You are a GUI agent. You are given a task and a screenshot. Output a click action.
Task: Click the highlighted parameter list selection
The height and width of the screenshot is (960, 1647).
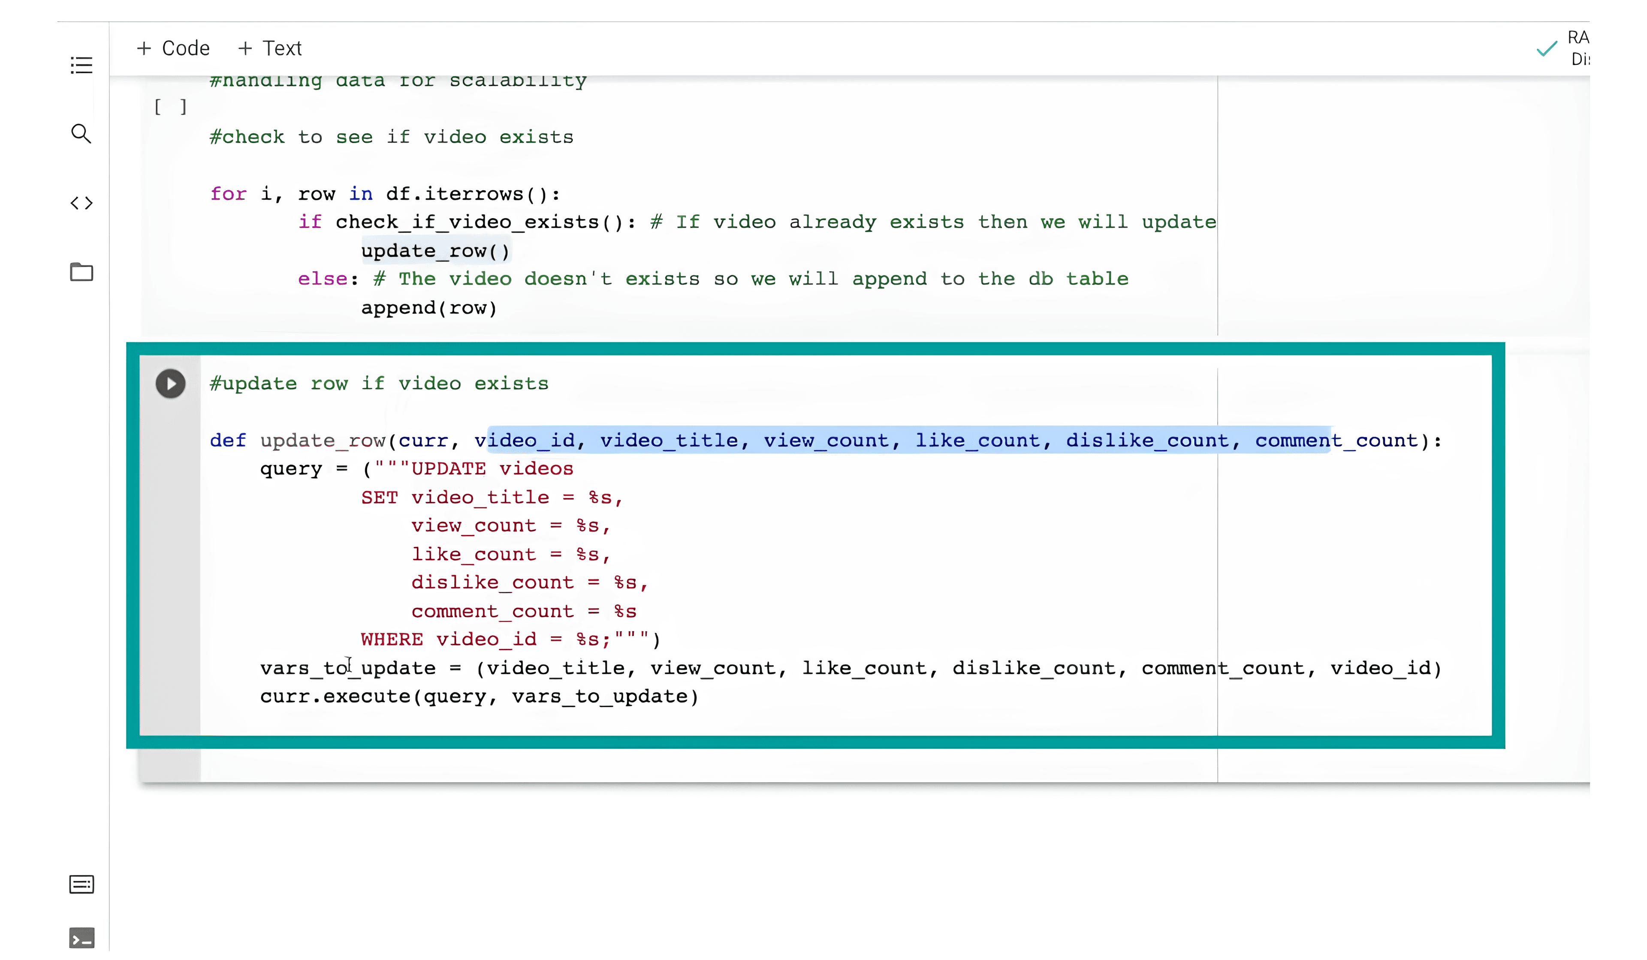coord(908,440)
